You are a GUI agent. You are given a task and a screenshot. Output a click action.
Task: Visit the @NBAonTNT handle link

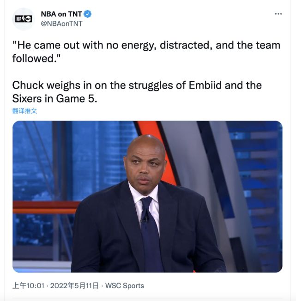pyautogui.click(x=61, y=24)
